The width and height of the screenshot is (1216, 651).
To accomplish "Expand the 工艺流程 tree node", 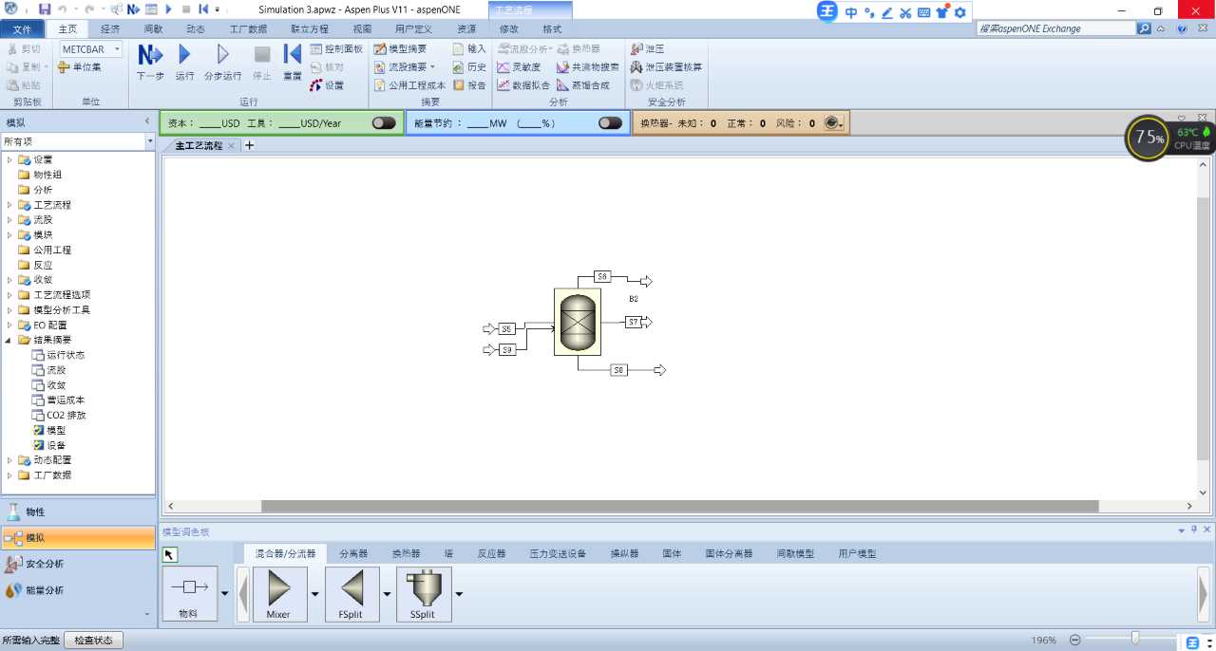I will pos(10,205).
